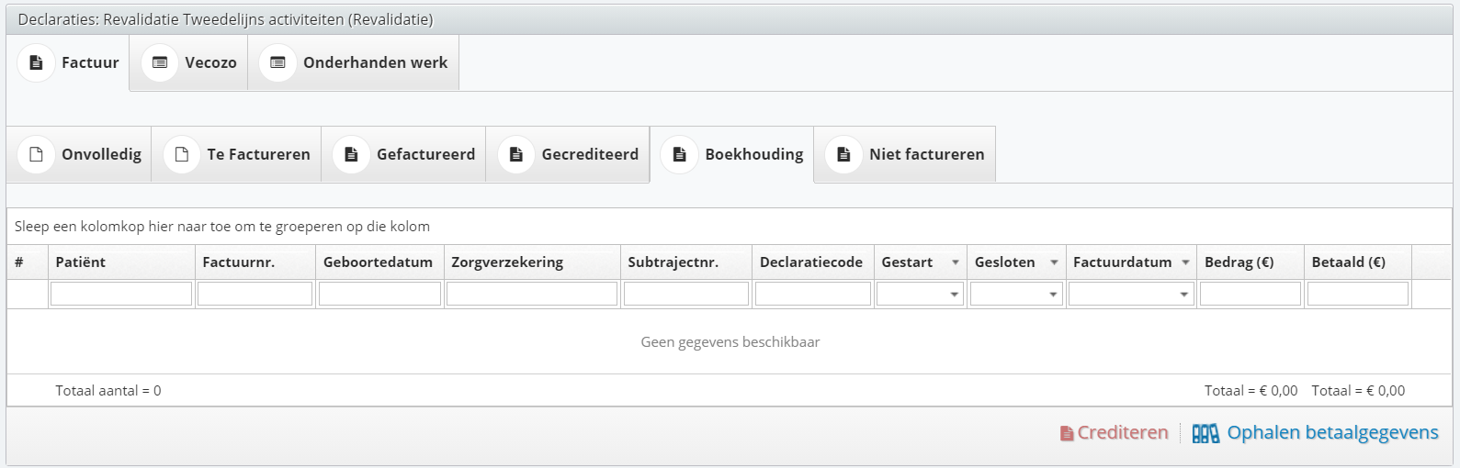Click the Gecrediteerd document icon
Screen dimensions: 1460x468
point(516,154)
